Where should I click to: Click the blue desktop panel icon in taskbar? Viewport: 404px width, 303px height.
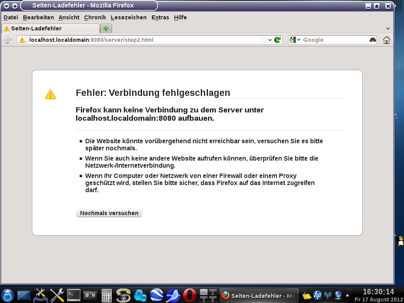(x=24, y=296)
